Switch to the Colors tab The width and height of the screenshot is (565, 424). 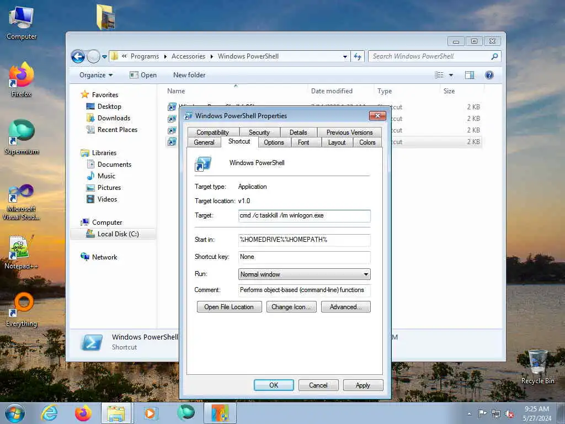coord(367,142)
